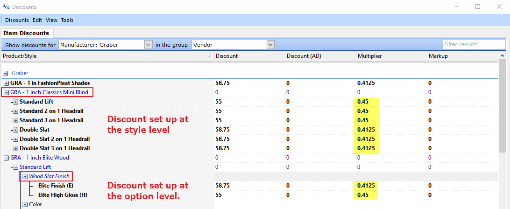Open the Tools menu

[67, 20]
